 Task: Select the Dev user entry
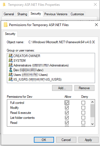point(51,70)
